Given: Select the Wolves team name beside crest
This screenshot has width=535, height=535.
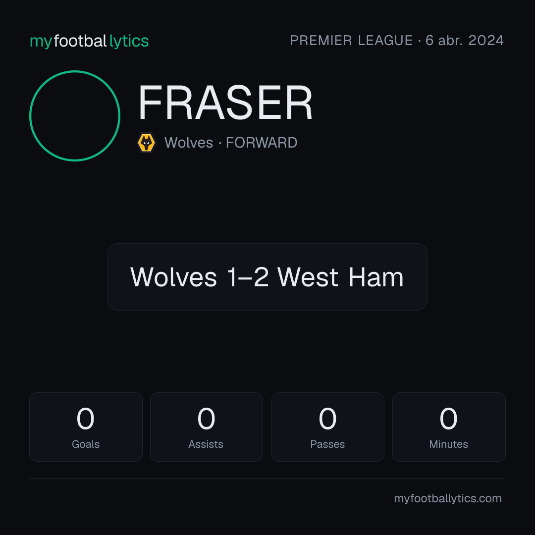Looking at the screenshot, I should pyautogui.click(x=189, y=143).
